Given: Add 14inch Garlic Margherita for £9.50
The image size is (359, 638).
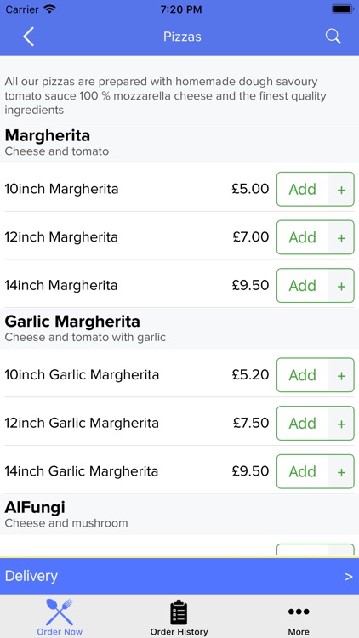Looking at the screenshot, I should click(302, 471).
